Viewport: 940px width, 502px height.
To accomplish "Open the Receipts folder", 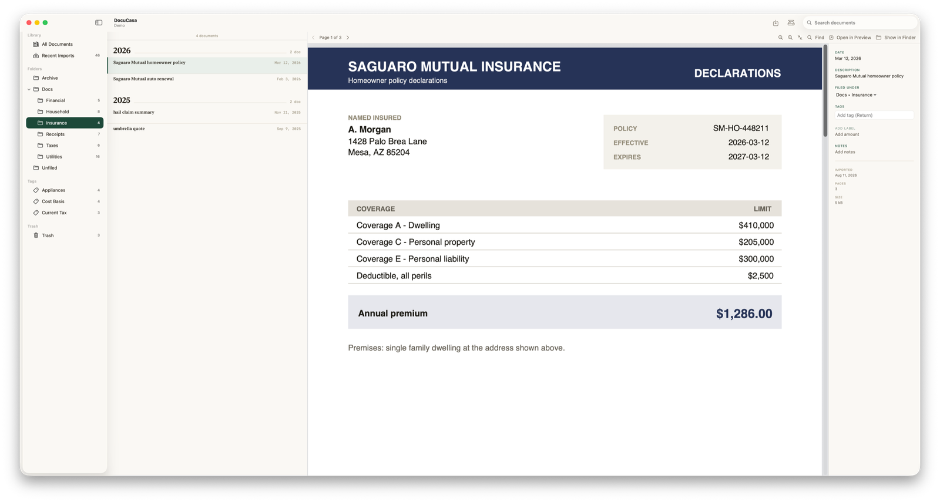I will pyautogui.click(x=65, y=134).
